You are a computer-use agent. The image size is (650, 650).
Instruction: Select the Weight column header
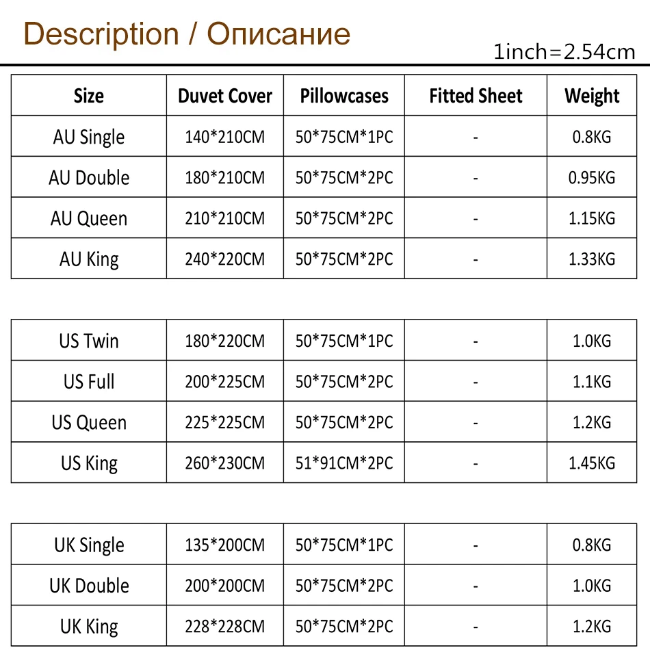tap(592, 96)
